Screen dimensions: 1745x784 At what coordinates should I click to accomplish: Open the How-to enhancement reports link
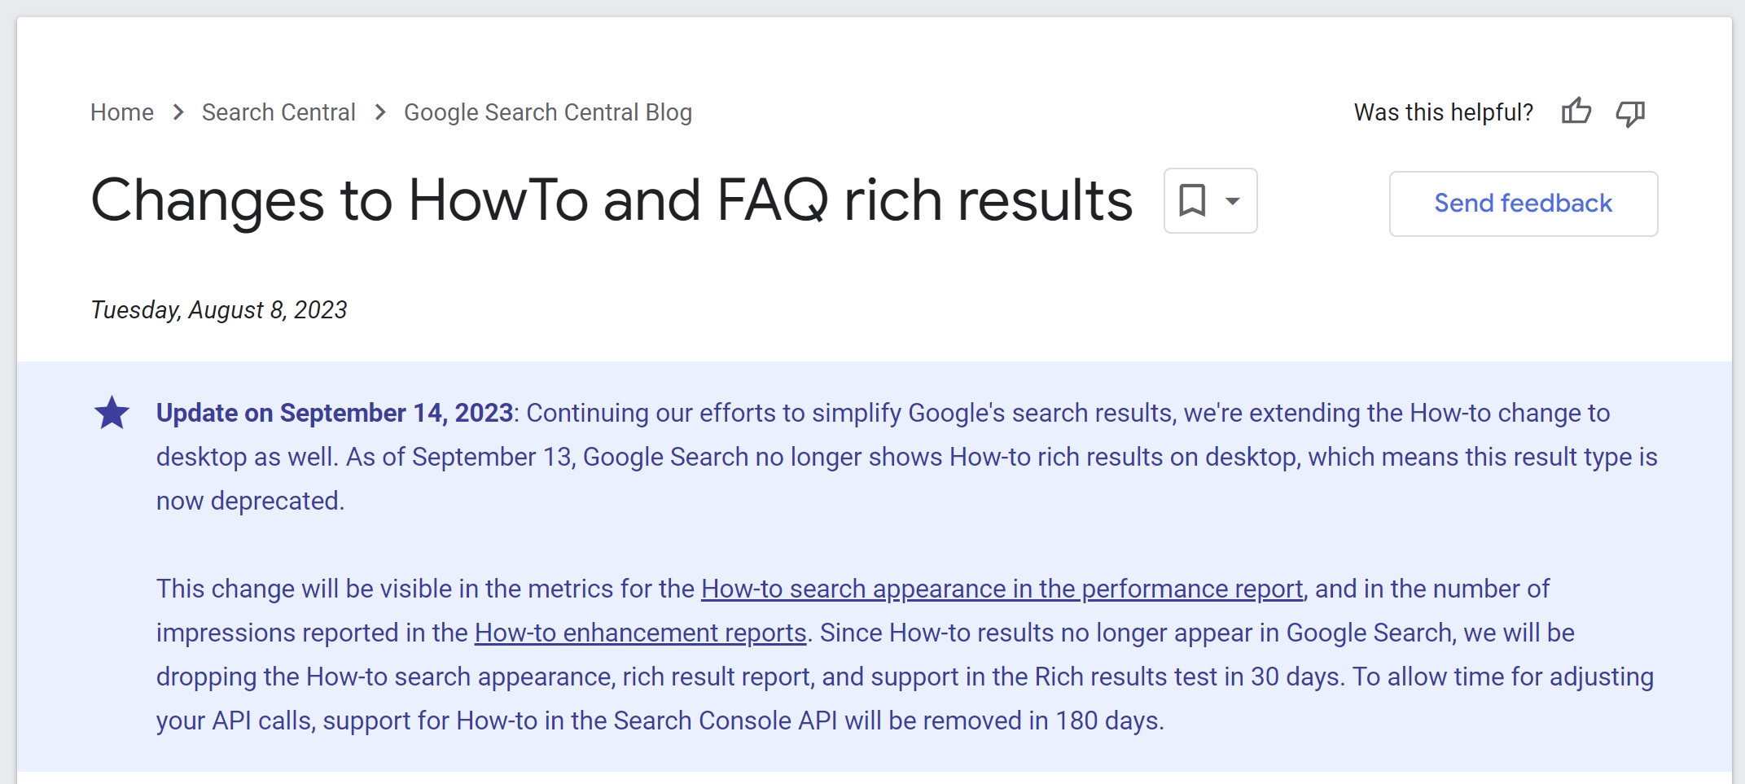(639, 632)
